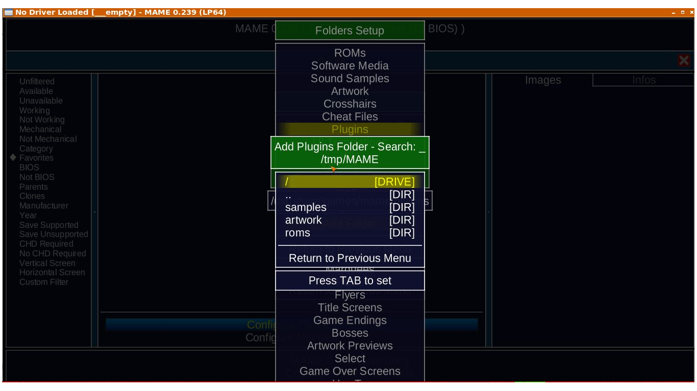Choose the Not Working filter
697x391 pixels.
coord(42,120)
